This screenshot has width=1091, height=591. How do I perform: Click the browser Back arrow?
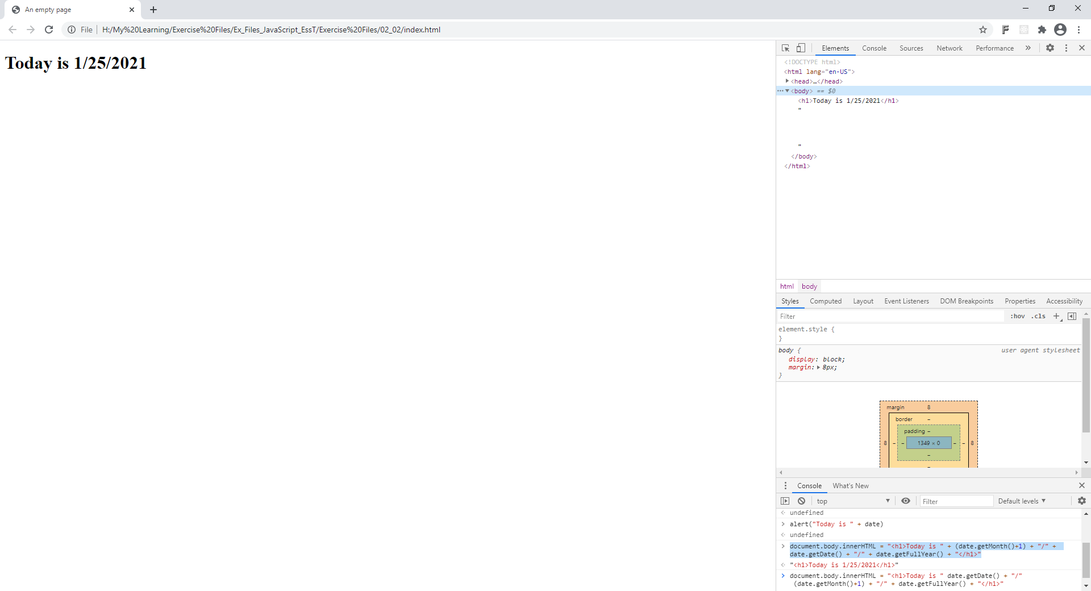click(x=13, y=30)
